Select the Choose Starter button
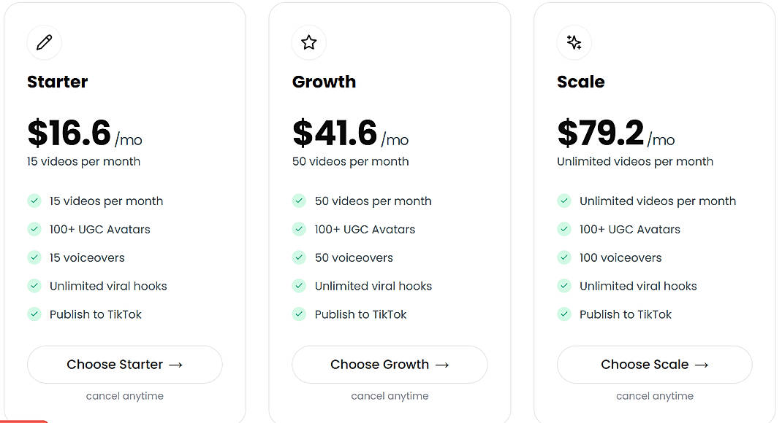The height and width of the screenshot is (423, 782). coord(124,365)
